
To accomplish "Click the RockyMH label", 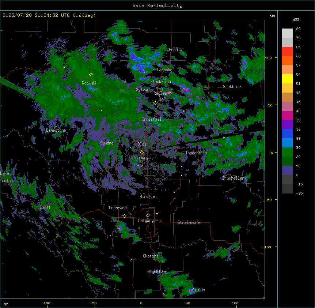I will [x=90, y=83].
